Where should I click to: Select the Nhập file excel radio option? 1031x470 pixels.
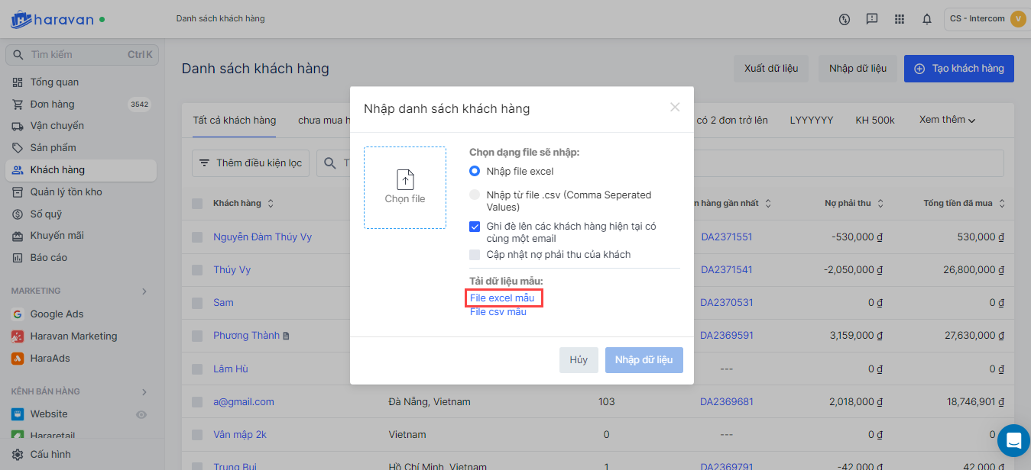[x=475, y=171]
